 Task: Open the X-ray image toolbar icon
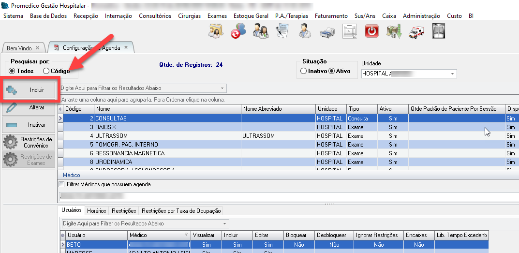coord(438,31)
